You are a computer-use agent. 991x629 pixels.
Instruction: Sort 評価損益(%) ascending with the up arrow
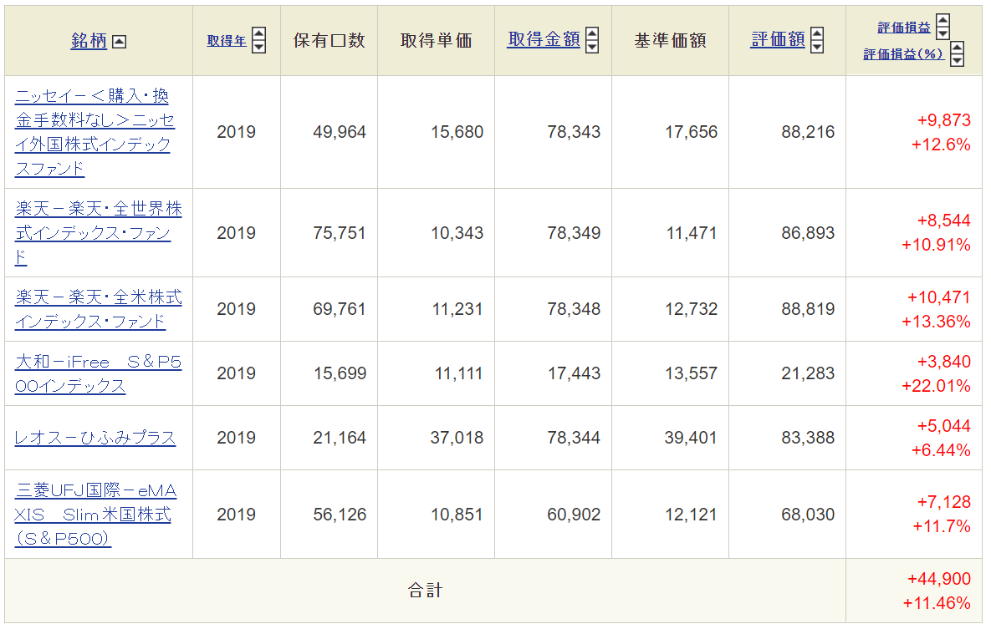pyautogui.click(x=957, y=48)
